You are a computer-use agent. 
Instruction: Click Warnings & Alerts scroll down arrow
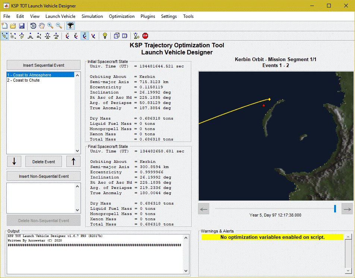pyautogui.click(x=348, y=271)
